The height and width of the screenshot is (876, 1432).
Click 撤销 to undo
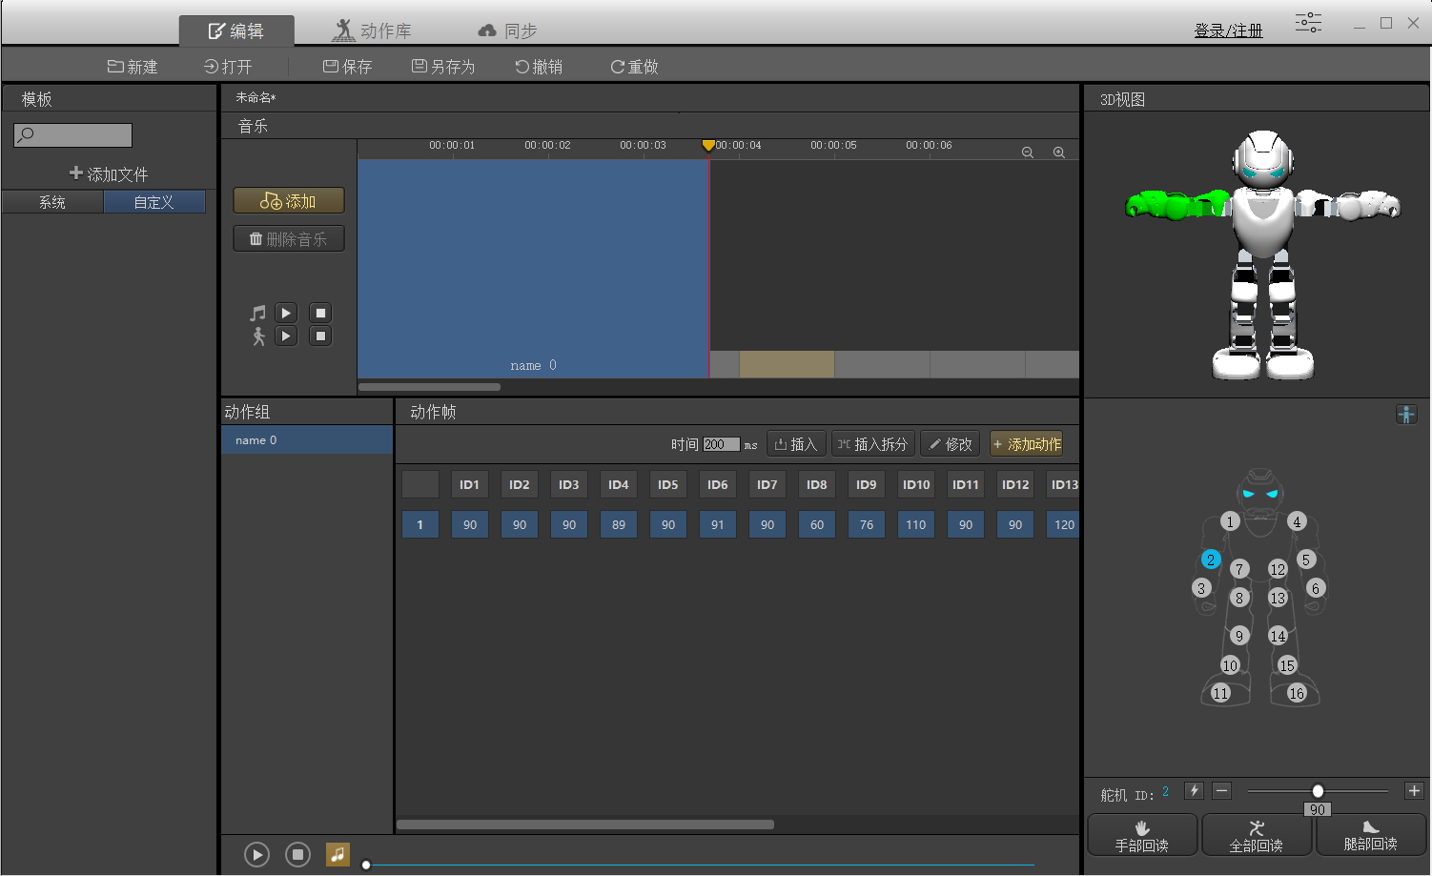coord(539,67)
